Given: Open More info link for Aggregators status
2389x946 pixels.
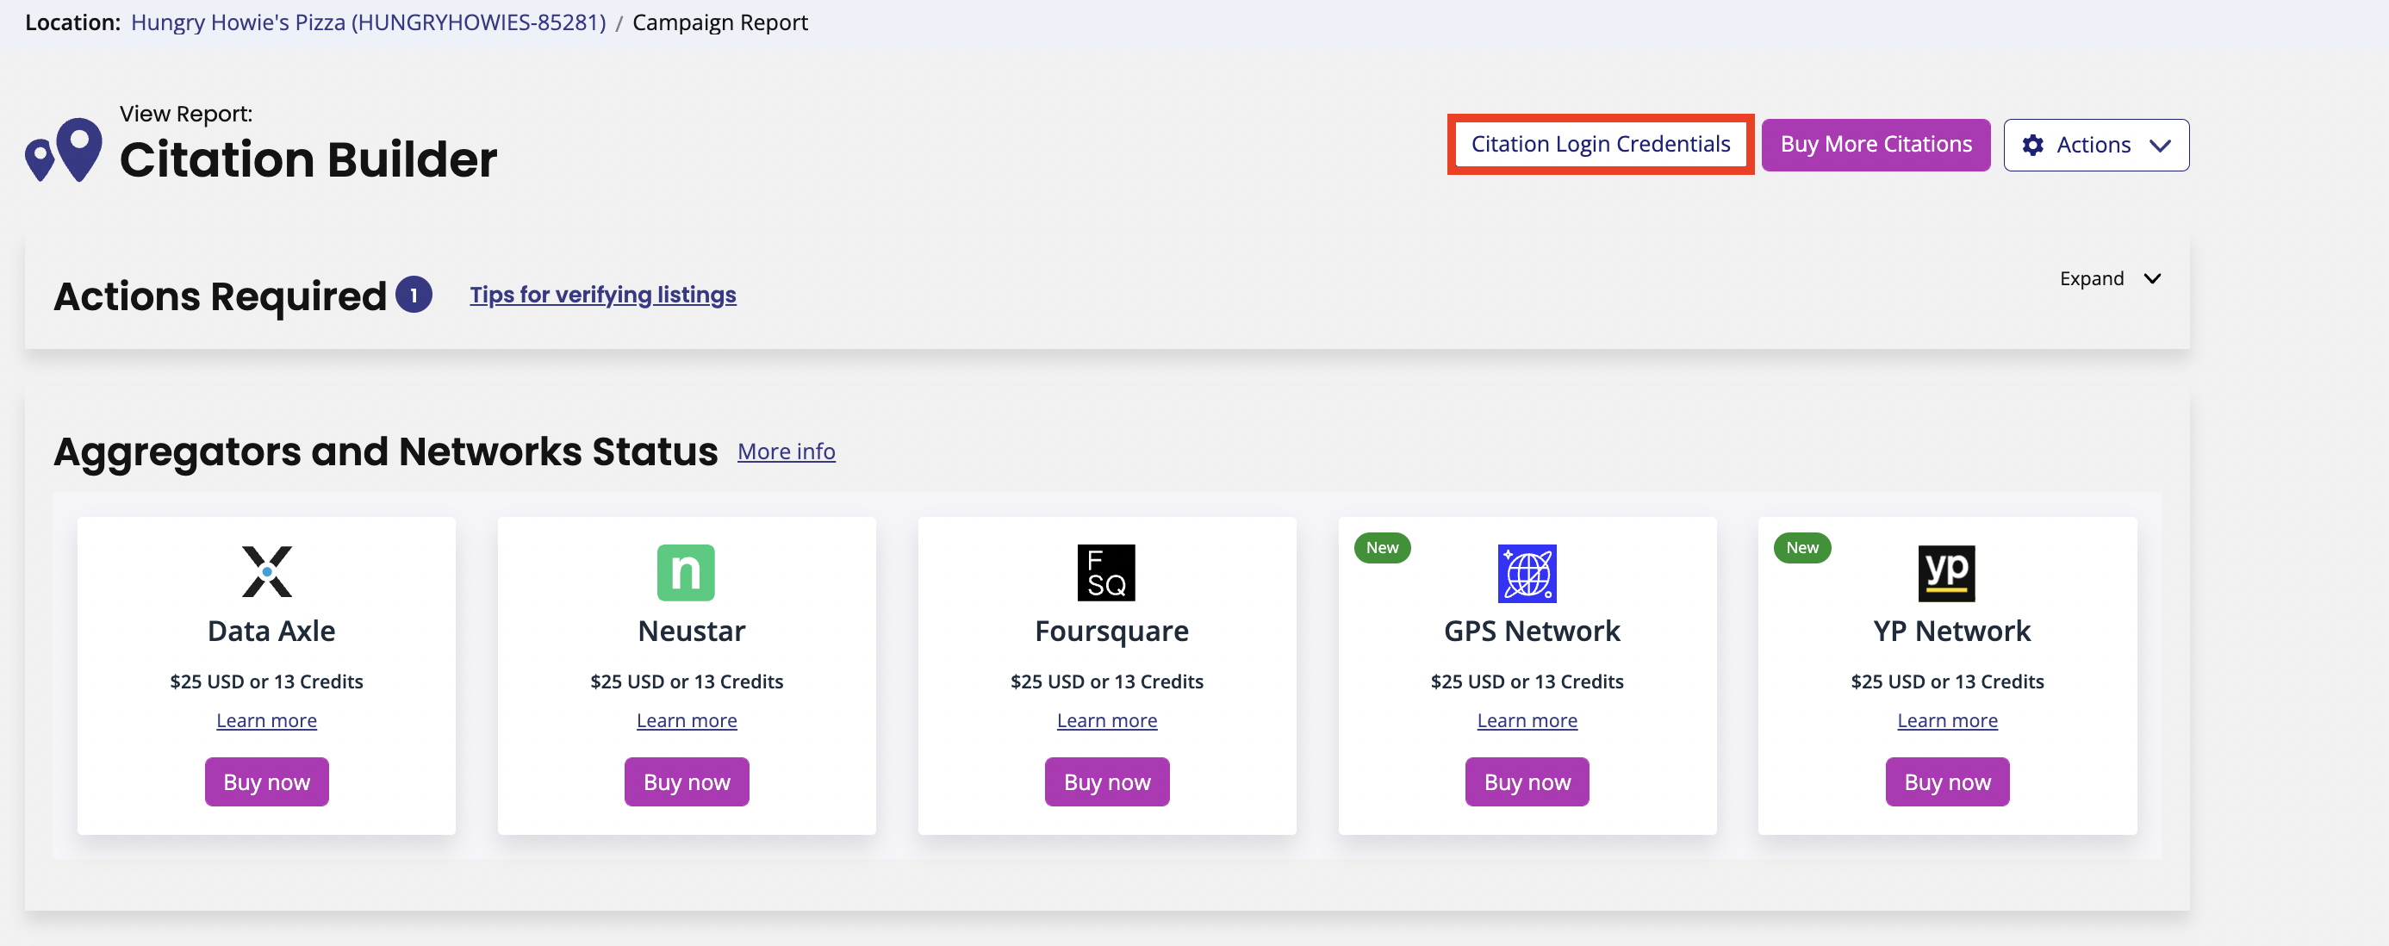Looking at the screenshot, I should click(787, 451).
